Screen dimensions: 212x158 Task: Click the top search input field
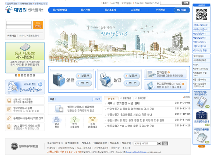(171, 3)
